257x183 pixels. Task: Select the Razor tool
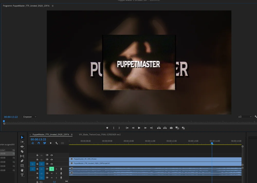pos(22,151)
